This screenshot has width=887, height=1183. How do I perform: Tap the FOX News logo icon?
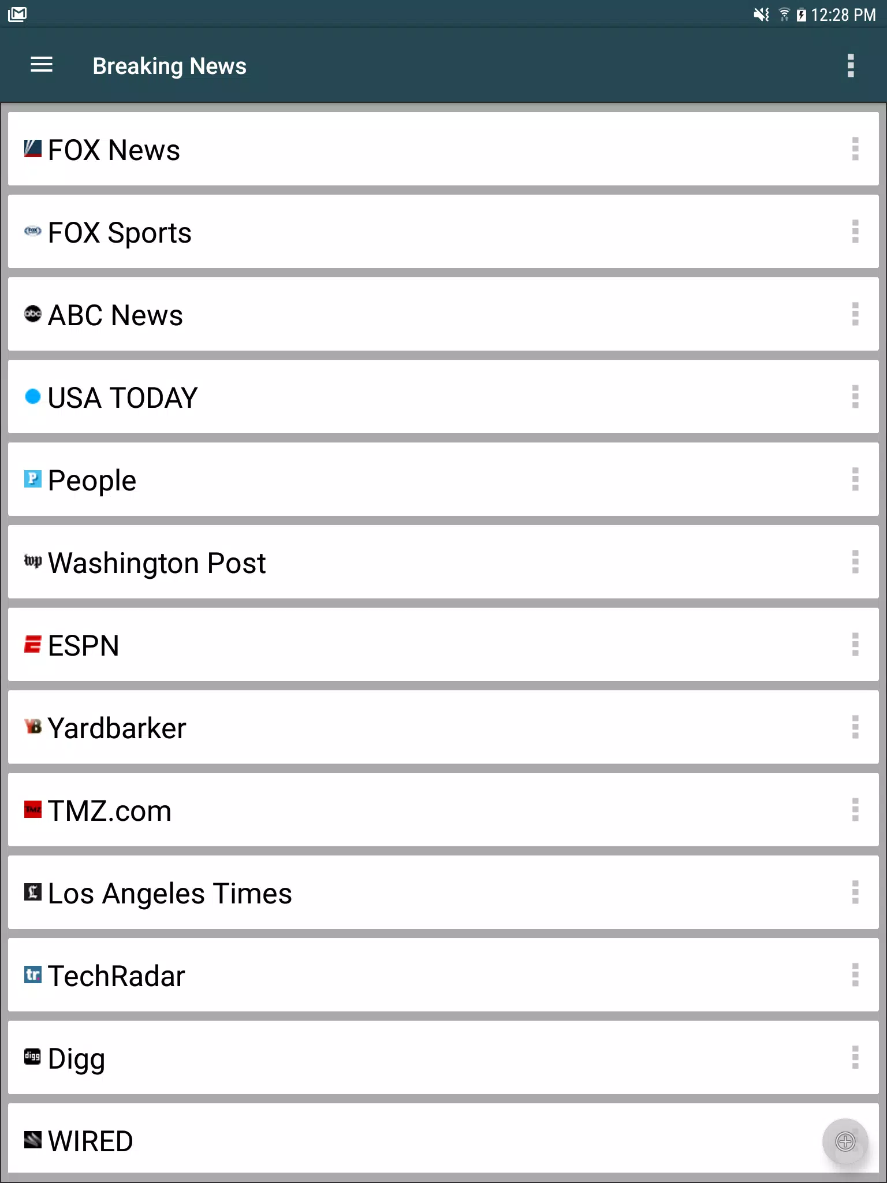coord(33,149)
